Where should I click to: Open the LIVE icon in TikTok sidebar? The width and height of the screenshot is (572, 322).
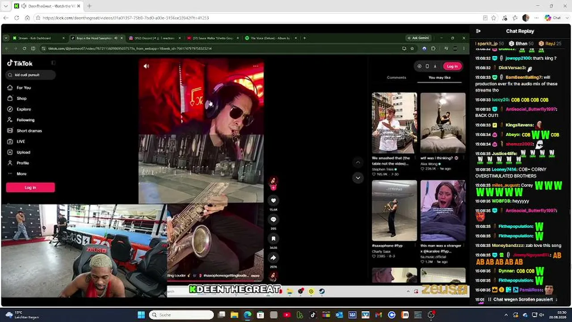10,141
